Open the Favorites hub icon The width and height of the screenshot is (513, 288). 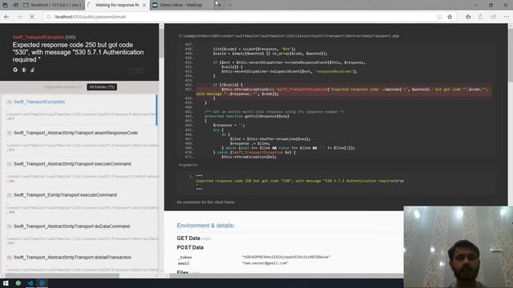(468, 17)
